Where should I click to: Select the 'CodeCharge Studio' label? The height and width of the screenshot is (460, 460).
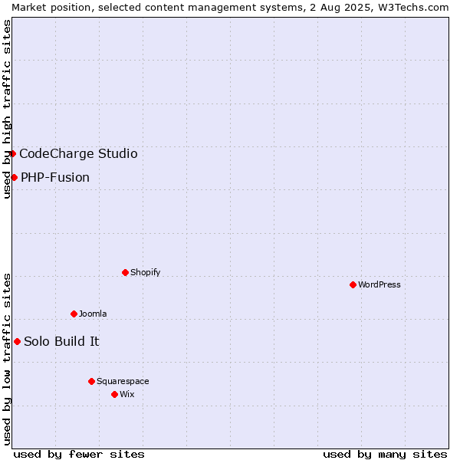pyautogui.click(x=78, y=154)
